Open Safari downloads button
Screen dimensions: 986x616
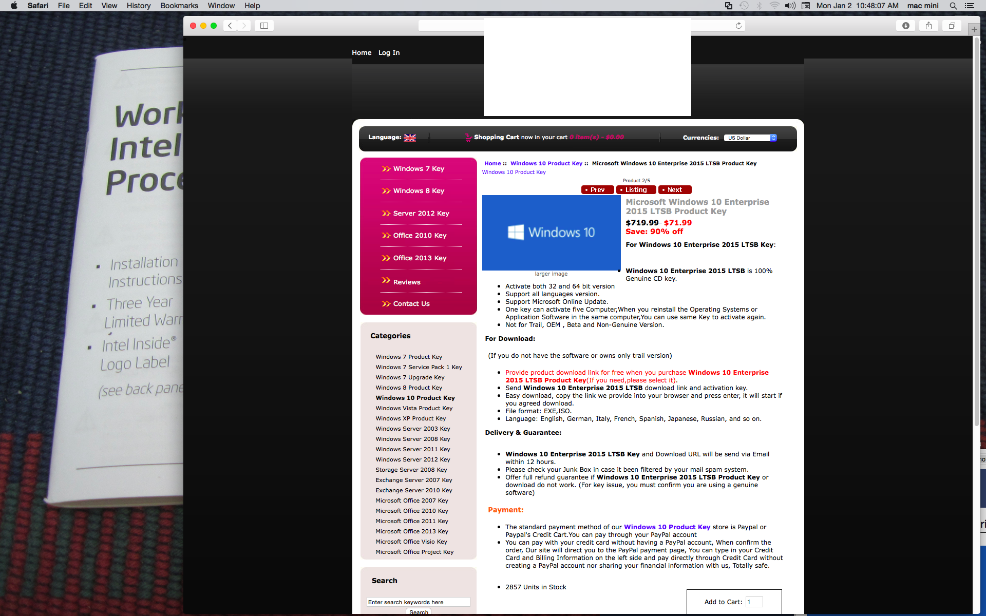[x=906, y=26]
